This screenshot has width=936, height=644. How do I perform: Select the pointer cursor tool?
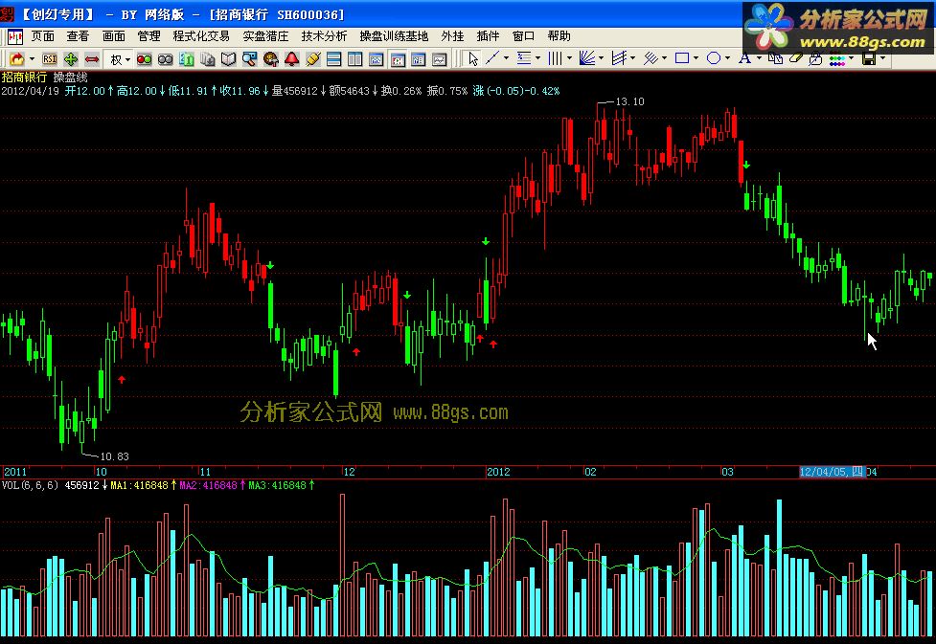pyautogui.click(x=473, y=58)
